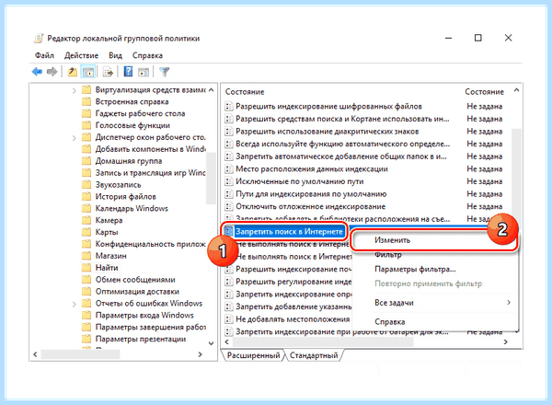Click the folder icon beside Карты
The height and width of the screenshot is (405, 552).
click(x=86, y=232)
